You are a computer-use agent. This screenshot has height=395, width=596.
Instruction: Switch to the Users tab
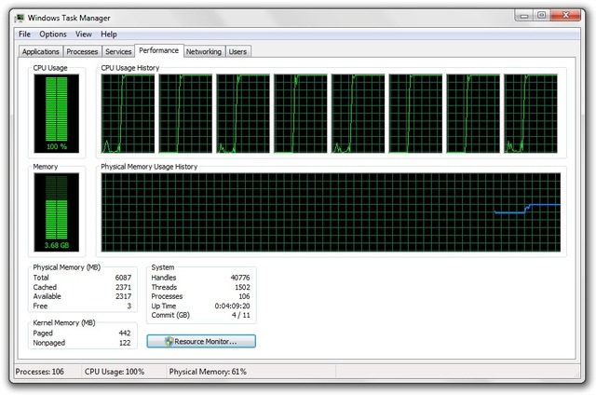[x=238, y=51]
